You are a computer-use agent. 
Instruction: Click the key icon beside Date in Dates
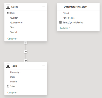[x=8, y=13]
